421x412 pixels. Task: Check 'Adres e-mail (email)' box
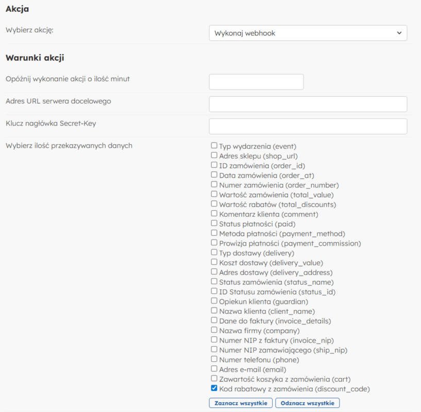tap(214, 369)
